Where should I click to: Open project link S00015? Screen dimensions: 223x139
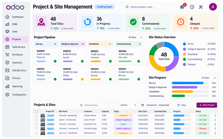tap(51, 124)
